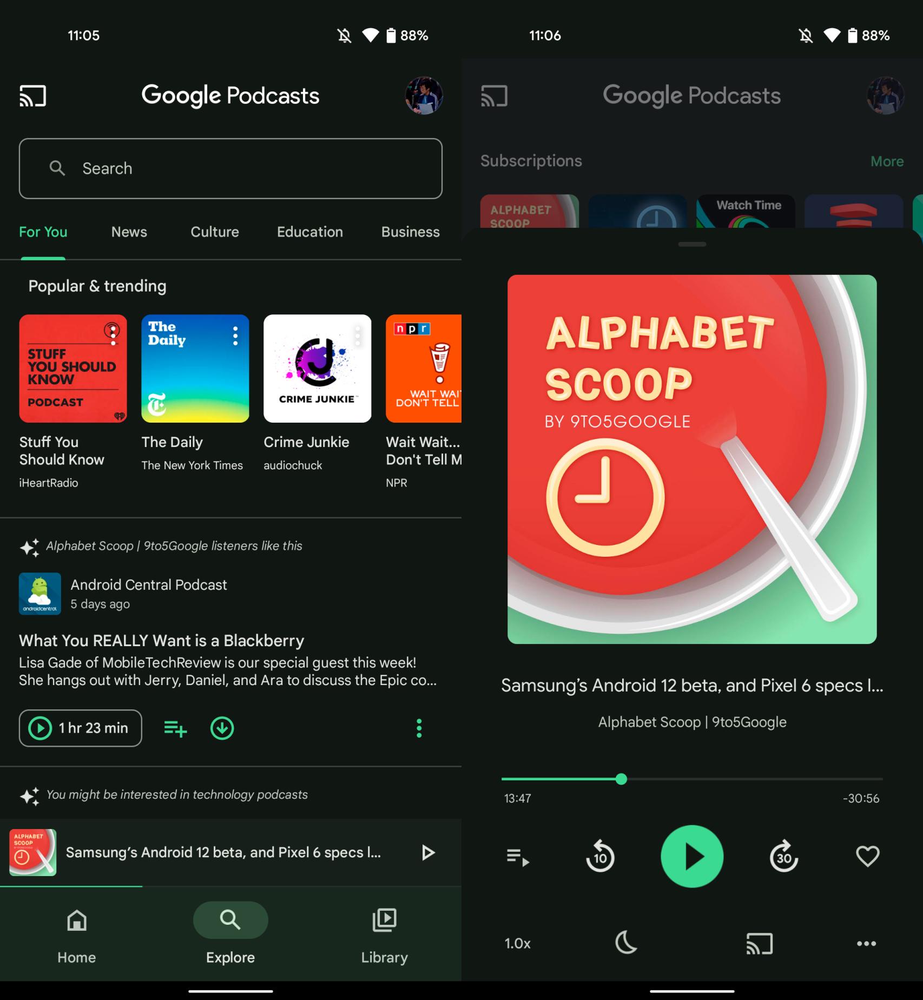Add Blackberry episode to queue

(175, 728)
